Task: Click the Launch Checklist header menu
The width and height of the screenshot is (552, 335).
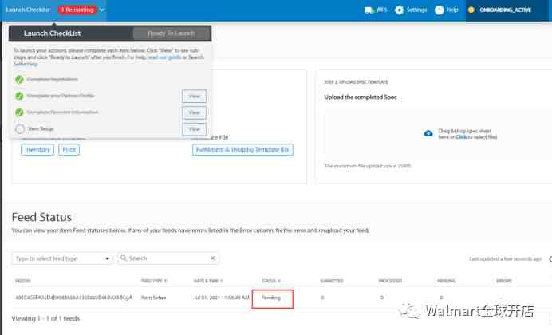Action: (x=28, y=10)
